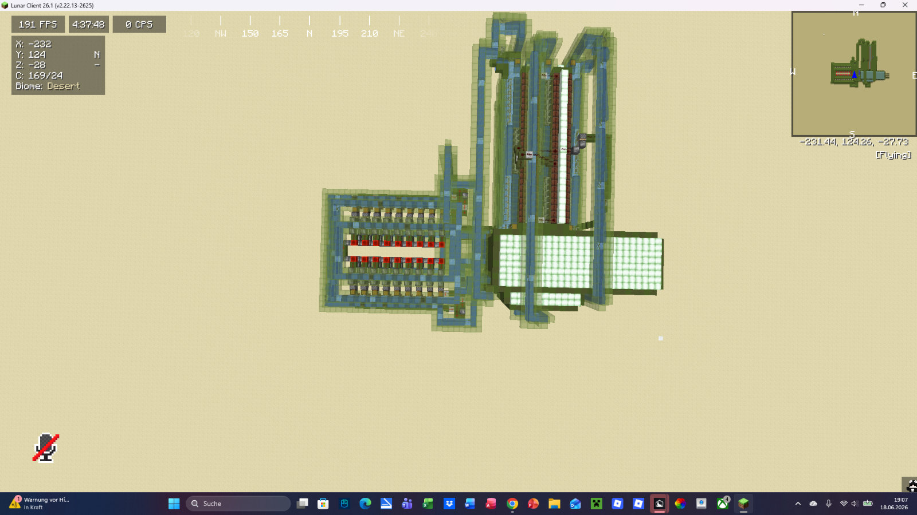Viewport: 917px width, 515px height.
Task: Click the coordinates panel showing X: -232
Action: click(x=58, y=65)
